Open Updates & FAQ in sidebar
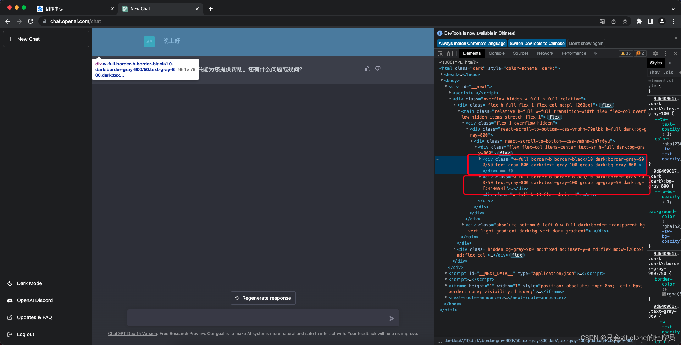This screenshot has height=345, width=681. (x=46, y=317)
